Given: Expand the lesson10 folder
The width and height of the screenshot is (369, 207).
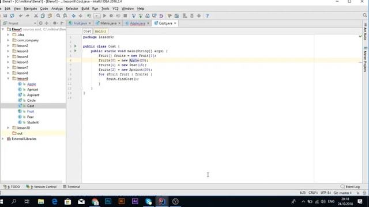Looking at the screenshot, I should click(8, 128).
